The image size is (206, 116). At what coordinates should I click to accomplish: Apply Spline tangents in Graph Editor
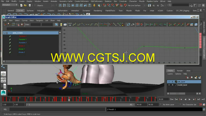(x=75, y=24)
